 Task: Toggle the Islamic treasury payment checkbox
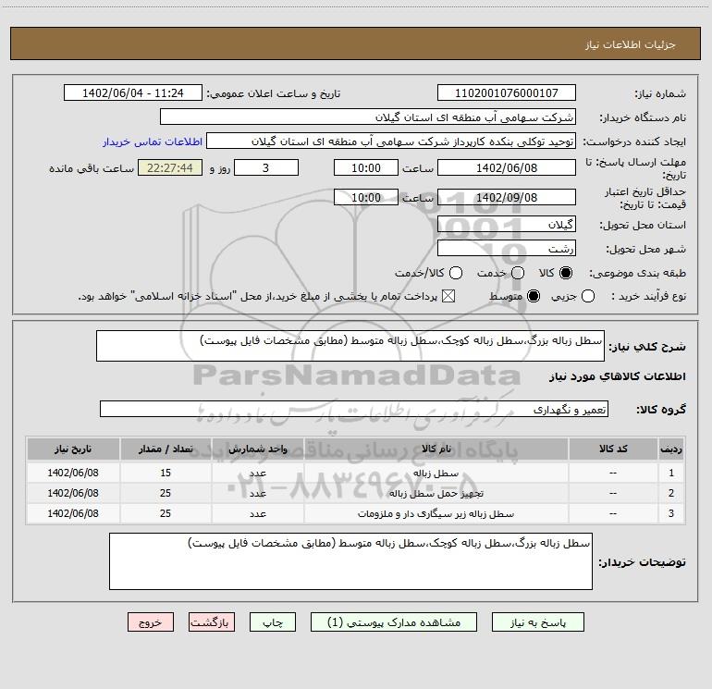[448, 297]
